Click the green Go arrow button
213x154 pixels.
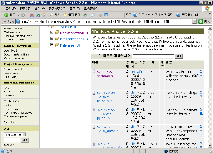[x=200, y=21]
